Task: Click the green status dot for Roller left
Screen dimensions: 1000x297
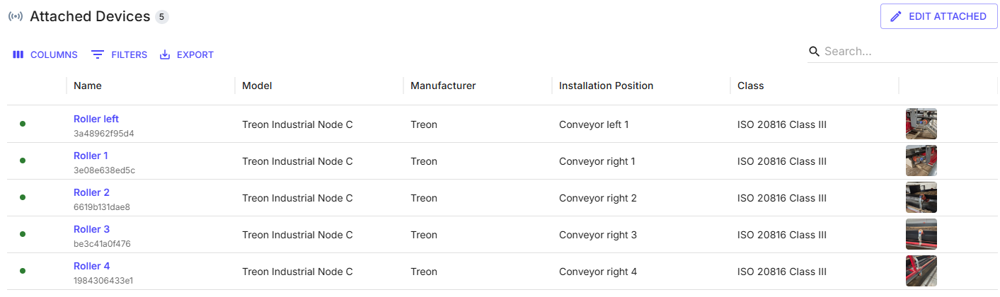Action: coord(23,124)
